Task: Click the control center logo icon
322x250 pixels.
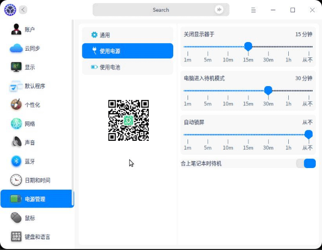Action: tap(10, 10)
